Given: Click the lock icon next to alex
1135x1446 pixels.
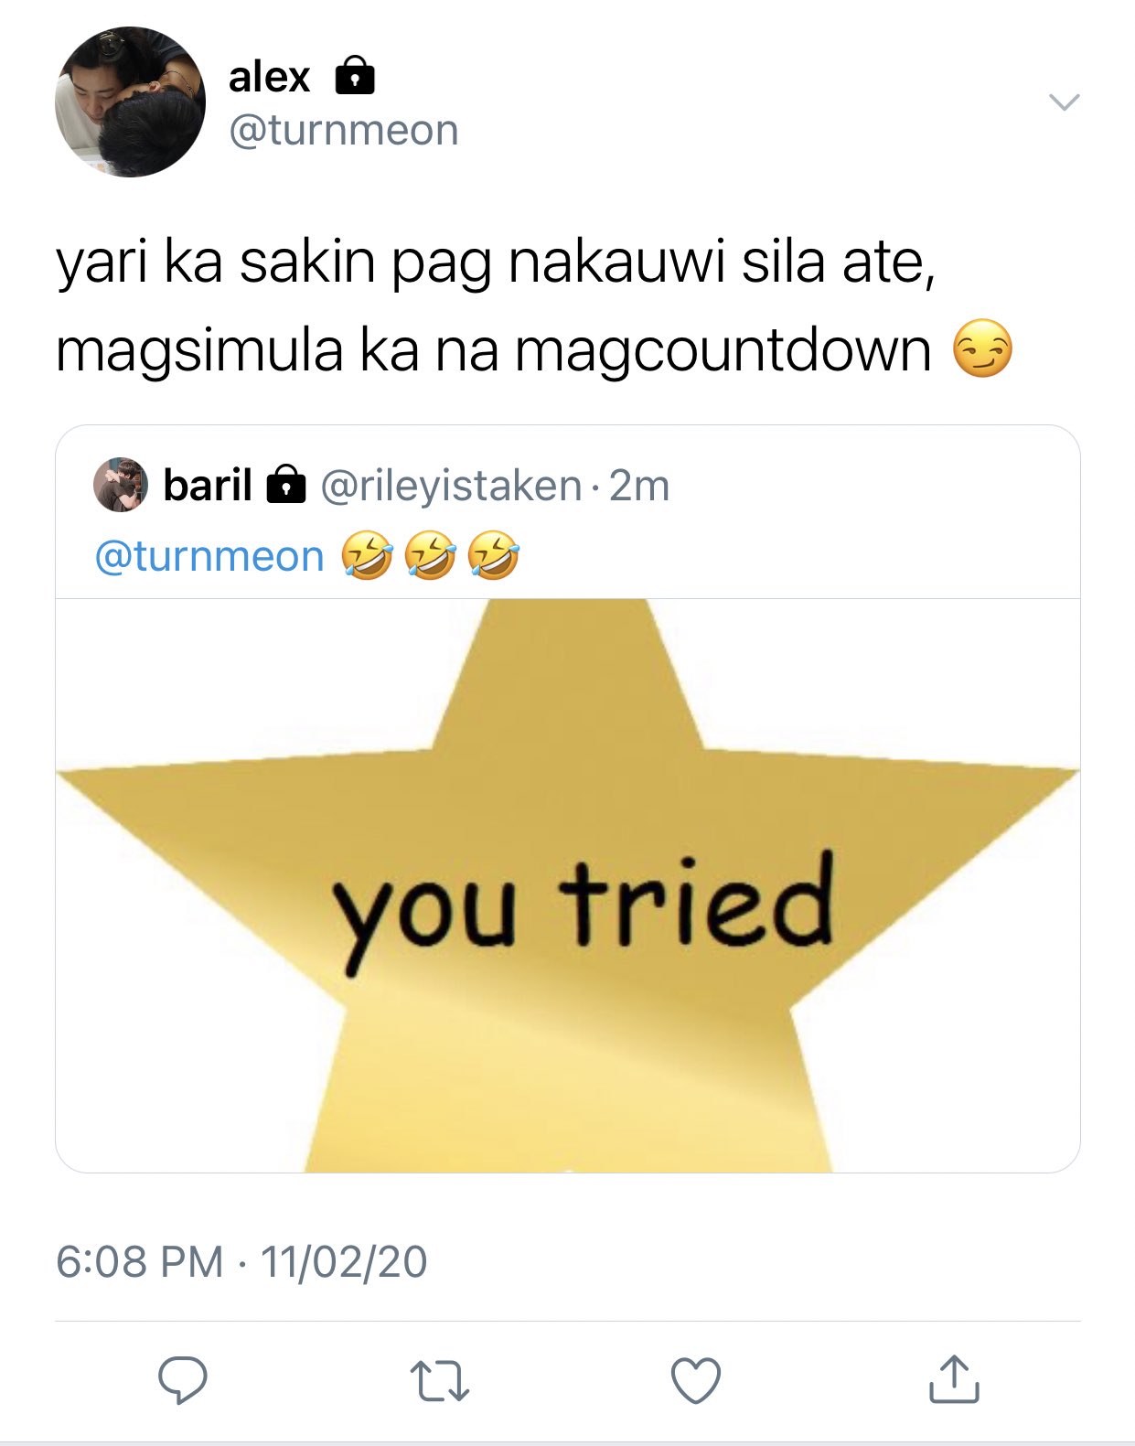Looking at the screenshot, I should pos(355,76).
